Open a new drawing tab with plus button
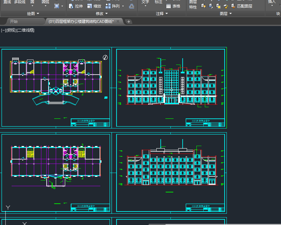The height and width of the screenshot is (225, 281). pos(129,22)
